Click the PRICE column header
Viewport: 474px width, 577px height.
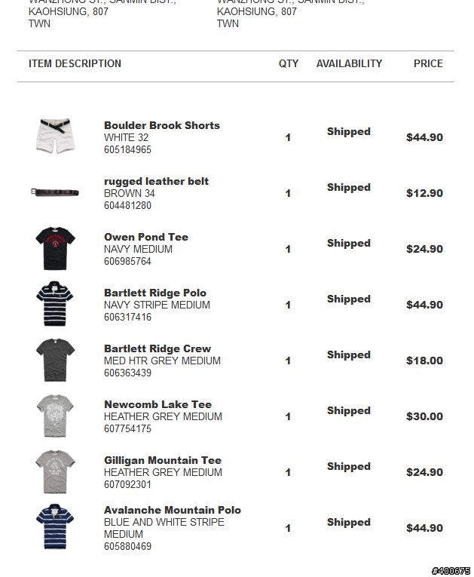tap(428, 63)
